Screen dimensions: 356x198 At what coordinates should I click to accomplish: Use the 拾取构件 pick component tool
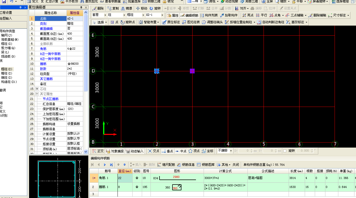[x=229, y=15]
